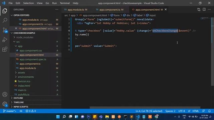The height and width of the screenshot is (120, 214).
Task: Click the VS Code logo icon
Action: coord(4,3)
